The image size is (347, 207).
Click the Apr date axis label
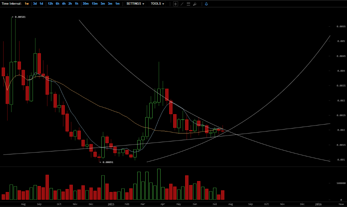coord(163,204)
